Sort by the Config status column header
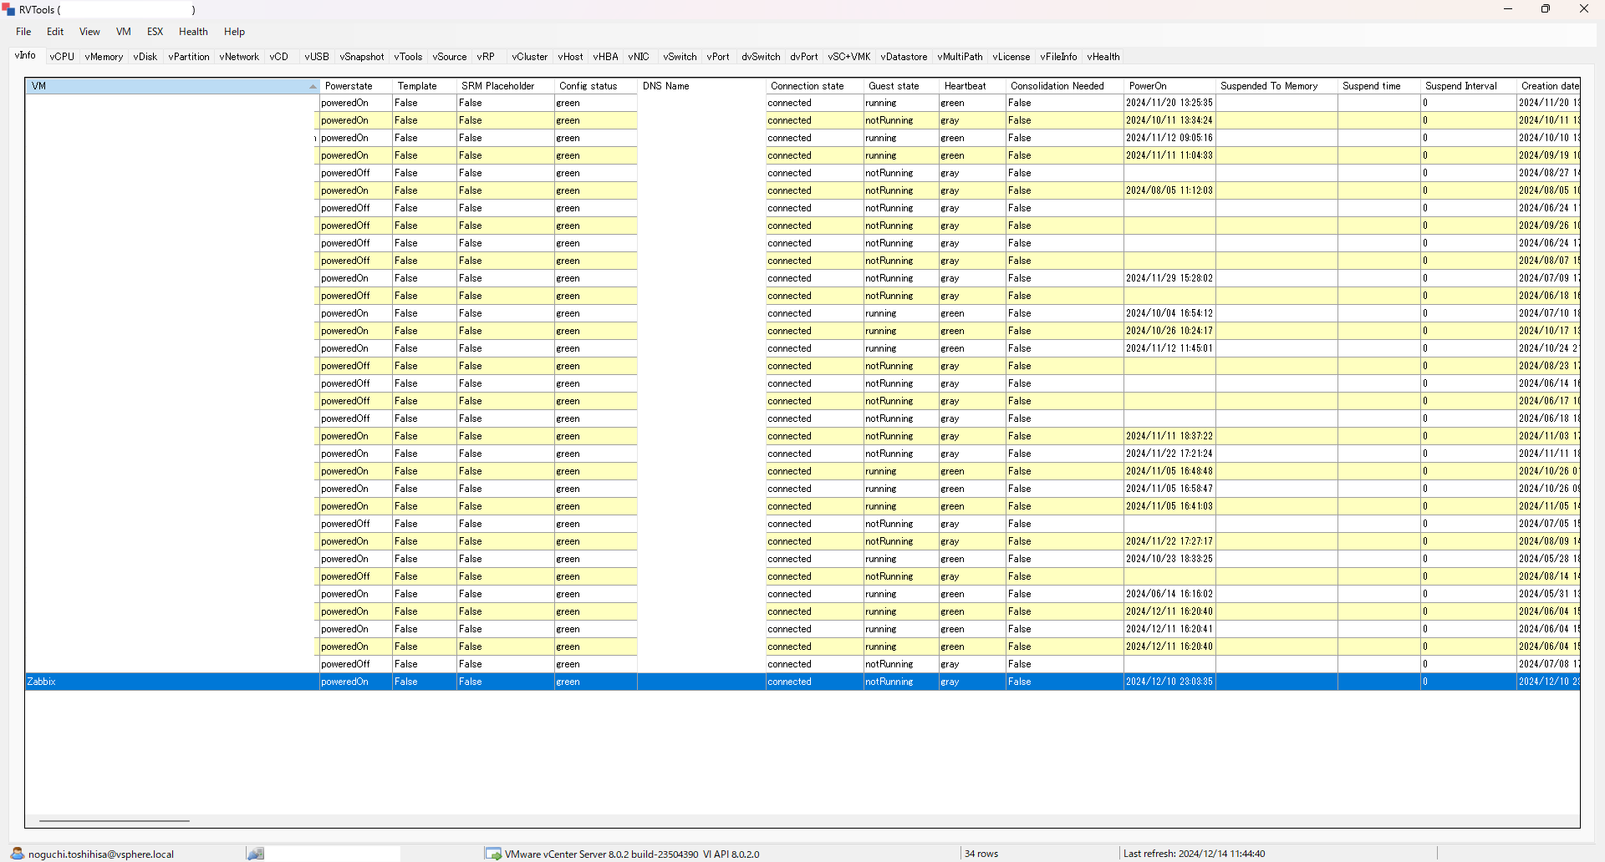 pos(596,86)
